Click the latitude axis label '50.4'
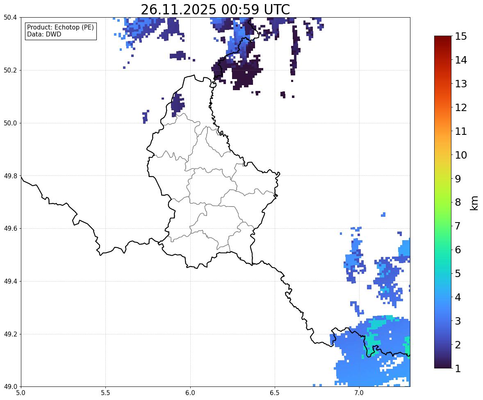Image resolution: width=483 pixels, height=400 pixels. click(x=10, y=18)
